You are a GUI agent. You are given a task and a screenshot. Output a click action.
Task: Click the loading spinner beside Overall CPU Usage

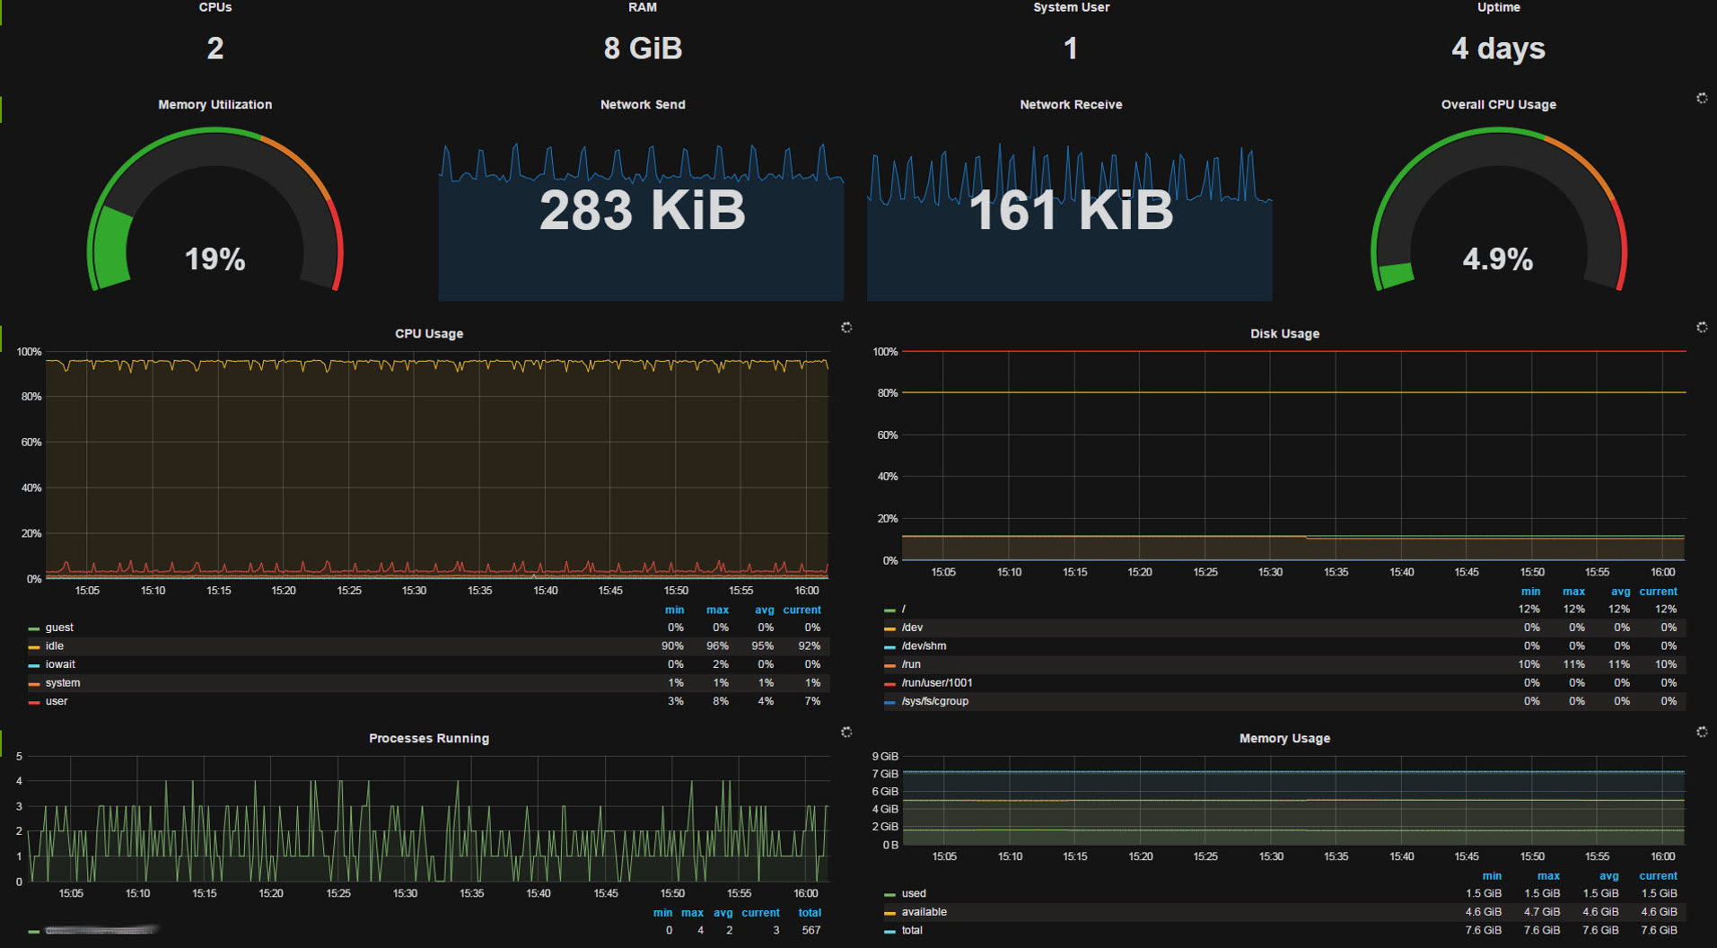pos(1702,98)
